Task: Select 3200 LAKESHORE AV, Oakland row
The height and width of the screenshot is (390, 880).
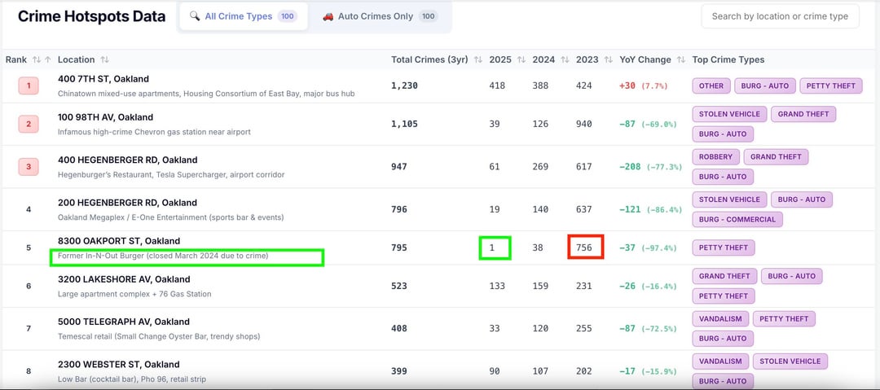Action: coord(124,279)
